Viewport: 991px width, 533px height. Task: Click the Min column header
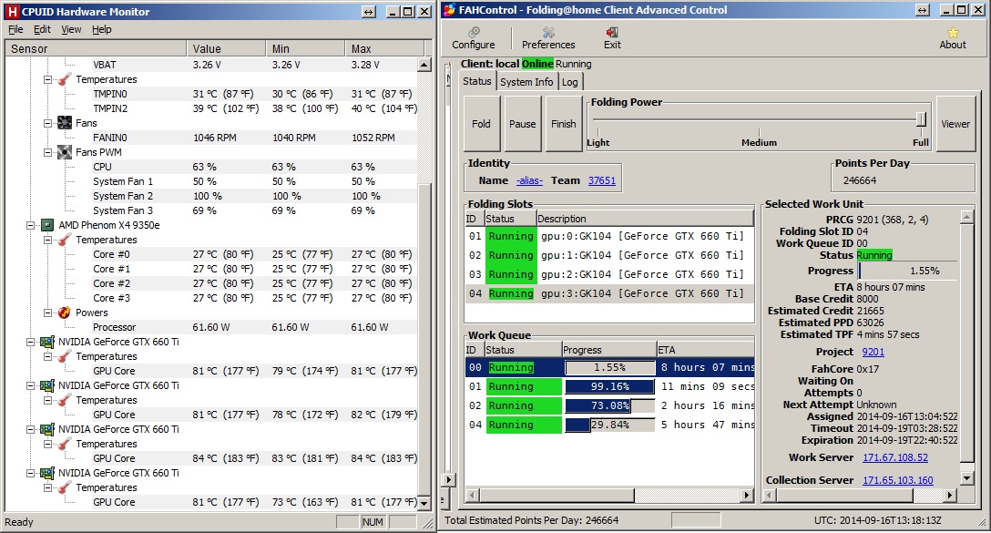click(x=305, y=48)
